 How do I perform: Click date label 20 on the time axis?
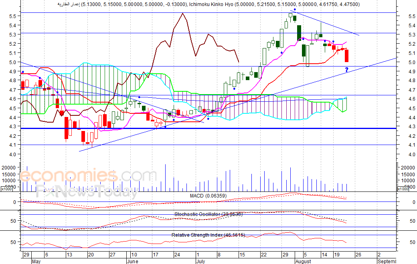pos(91,255)
